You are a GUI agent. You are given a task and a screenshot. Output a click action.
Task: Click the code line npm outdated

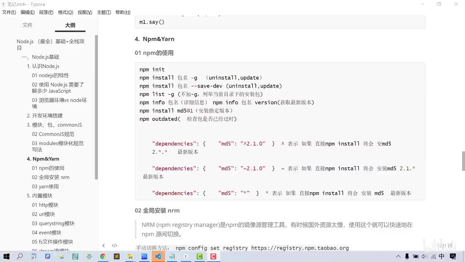coord(188,119)
